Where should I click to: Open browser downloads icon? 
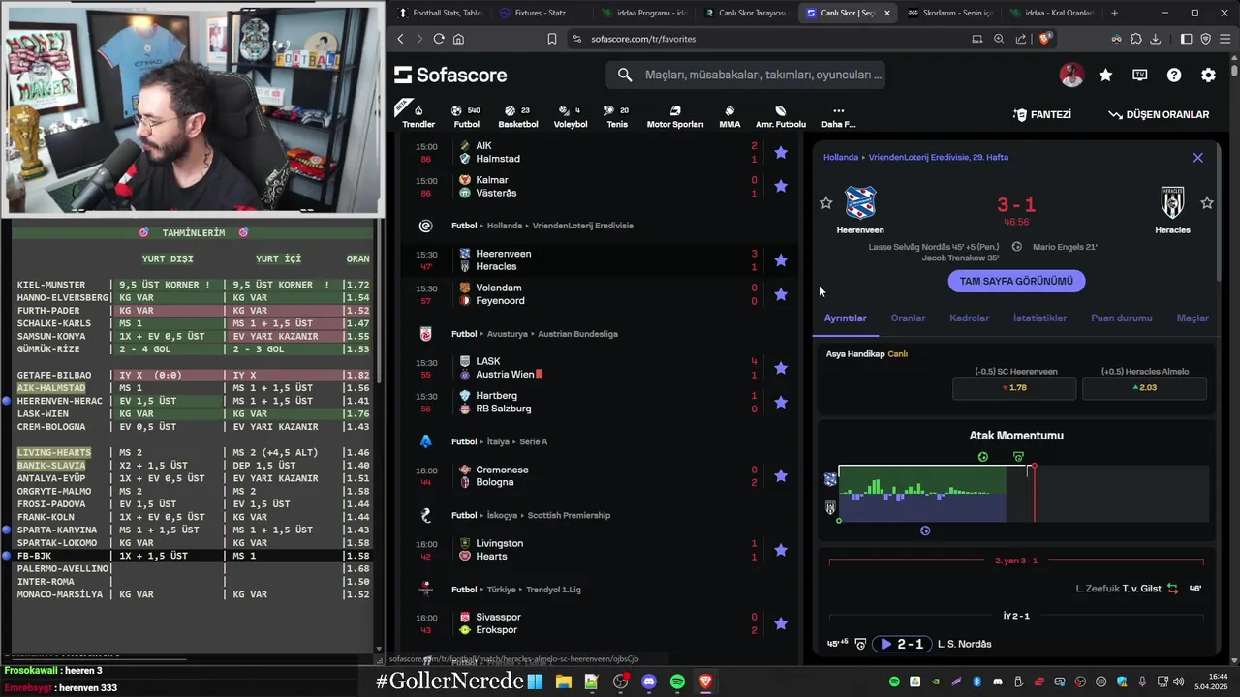coord(1155,39)
